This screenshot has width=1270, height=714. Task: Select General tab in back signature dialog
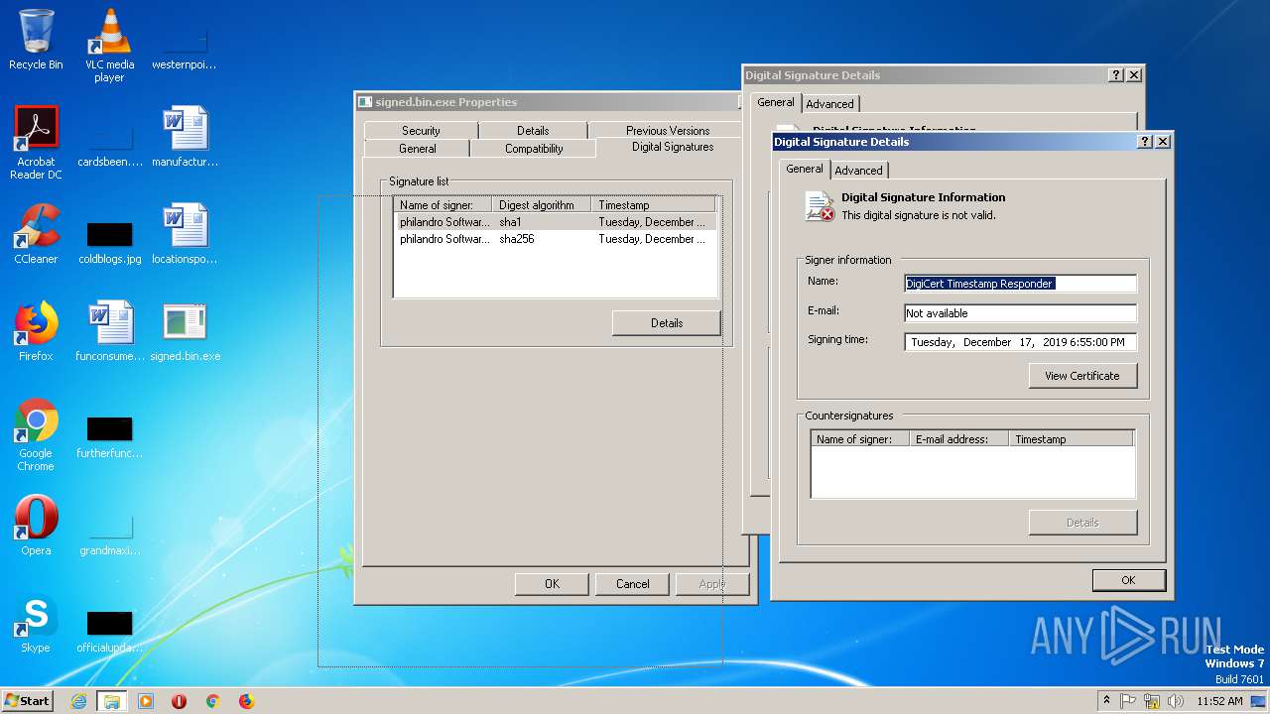pos(776,102)
